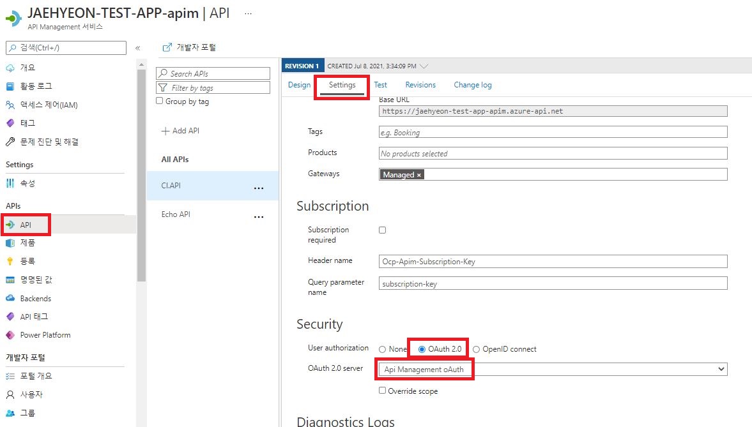Switch to the Test tab
Screen dimensions: 752x427
380,85
